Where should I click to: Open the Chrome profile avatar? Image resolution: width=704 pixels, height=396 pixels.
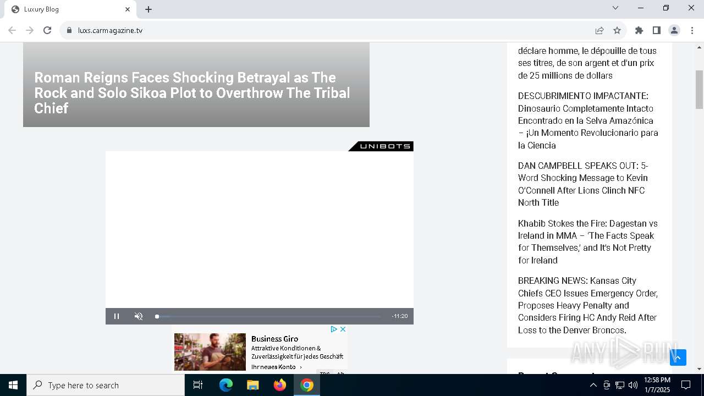pos(674,30)
